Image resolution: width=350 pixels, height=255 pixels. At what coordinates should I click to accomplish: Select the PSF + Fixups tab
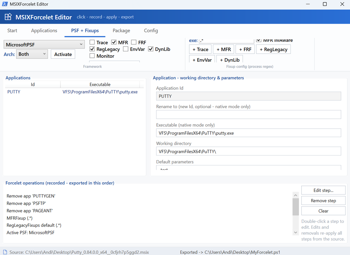(x=85, y=31)
